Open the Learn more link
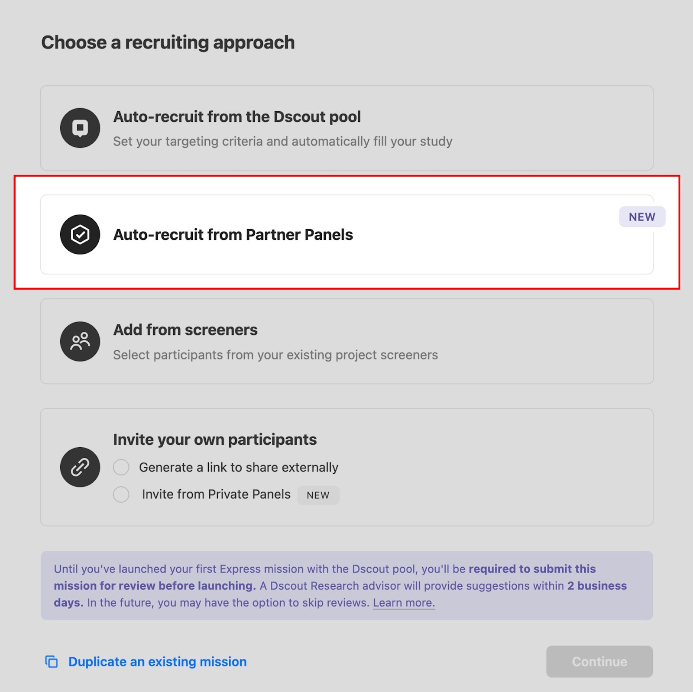The image size is (693, 692). click(x=403, y=602)
